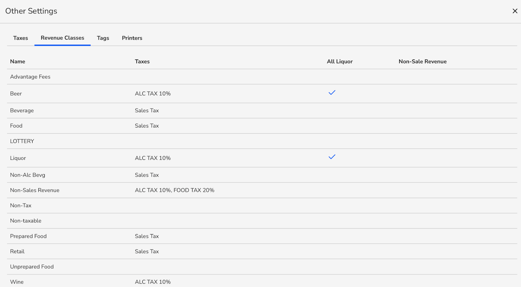
Task: Open the Non-Sales Revenue class entry
Action: pos(35,190)
